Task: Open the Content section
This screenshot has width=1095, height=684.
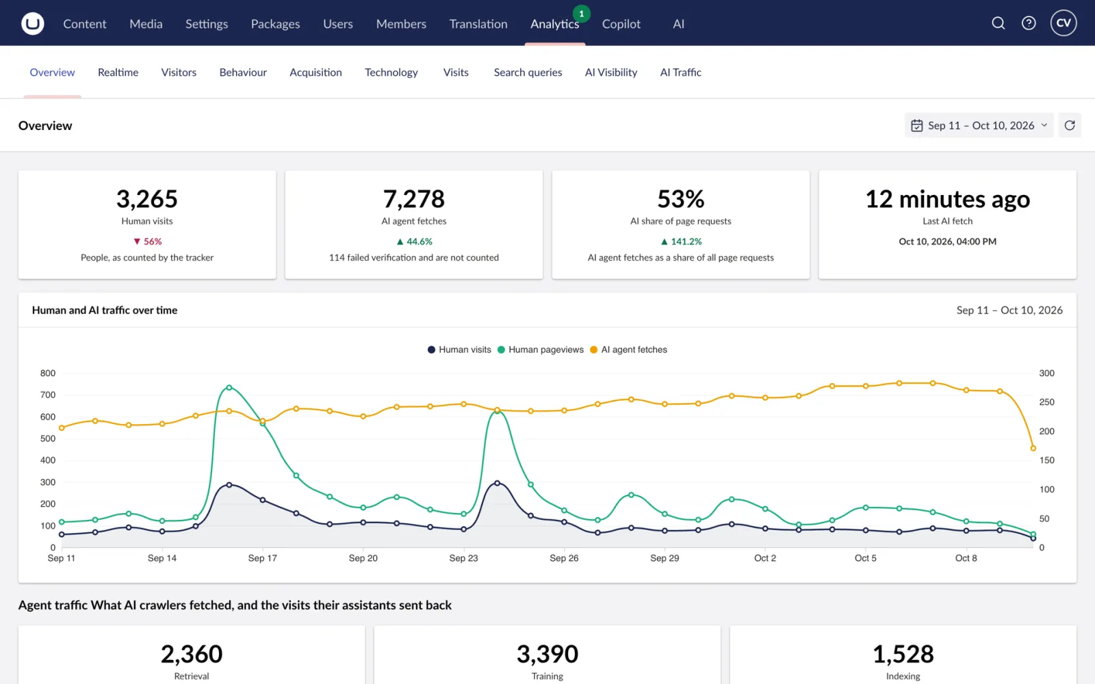Action: pos(85,24)
